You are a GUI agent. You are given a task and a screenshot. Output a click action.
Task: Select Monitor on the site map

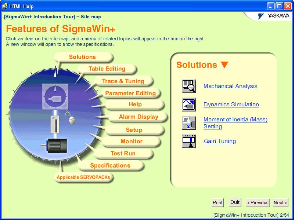pos(131,141)
